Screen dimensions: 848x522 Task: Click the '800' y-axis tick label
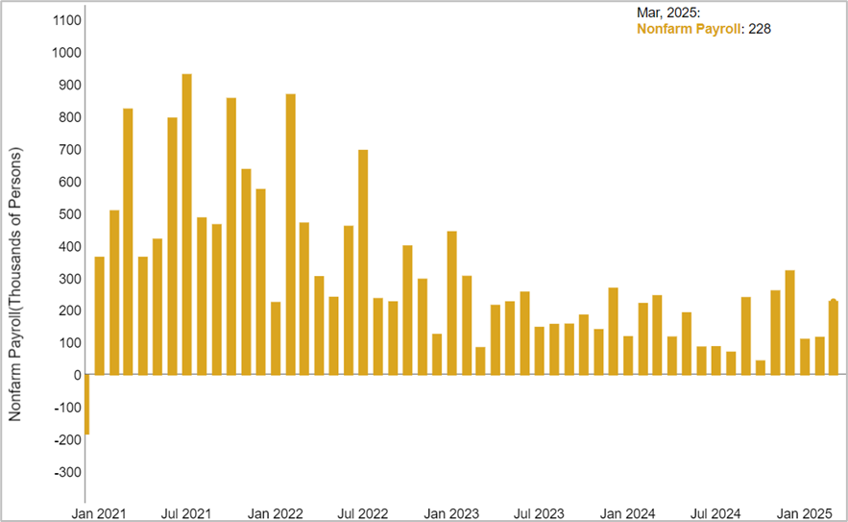(70, 117)
